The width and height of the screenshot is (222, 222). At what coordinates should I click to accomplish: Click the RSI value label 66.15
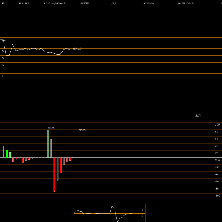pyautogui.click(x=77, y=49)
